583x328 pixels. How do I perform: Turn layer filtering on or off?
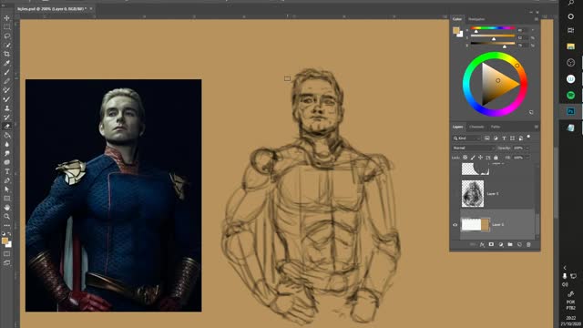click(528, 138)
